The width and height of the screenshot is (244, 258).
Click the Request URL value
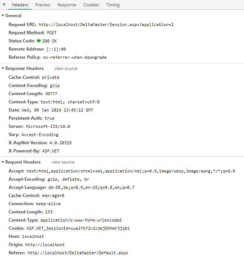106,25
